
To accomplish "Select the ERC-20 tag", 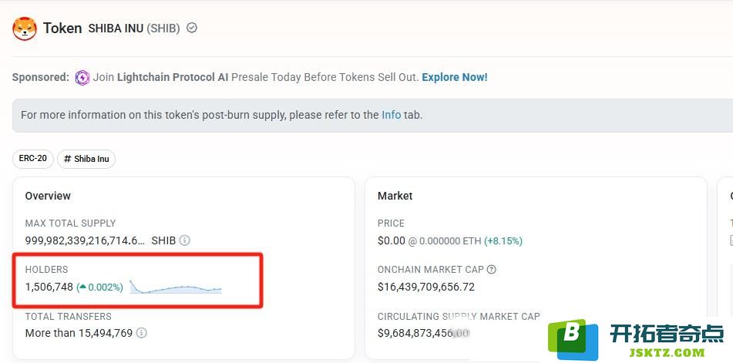I will [x=32, y=158].
